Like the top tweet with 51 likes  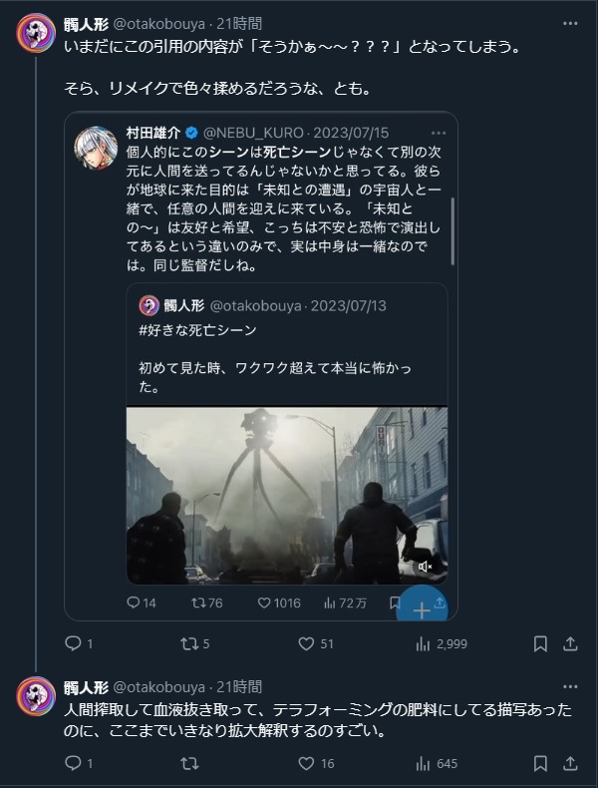pyautogui.click(x=307, y=643)
